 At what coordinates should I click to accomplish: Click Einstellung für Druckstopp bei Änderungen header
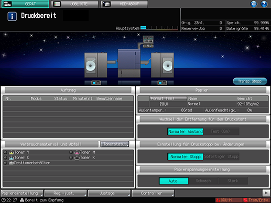tap(203, 144)
